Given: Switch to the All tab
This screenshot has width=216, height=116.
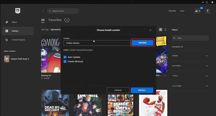Looking at the screenshot, I should click(43, 20).
